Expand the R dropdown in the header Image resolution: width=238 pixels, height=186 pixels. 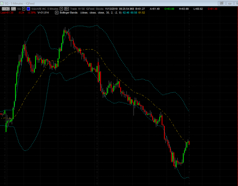[x=67, y=8]
